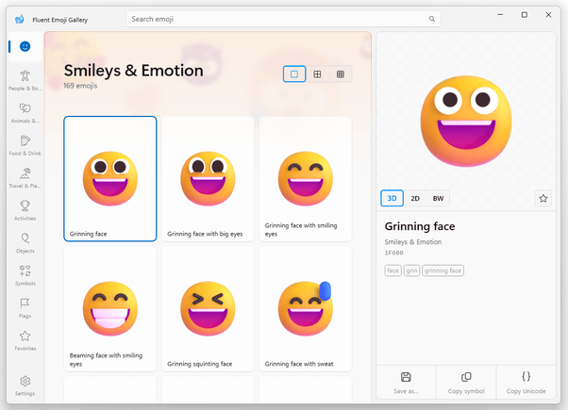
Task: Select the 2D emoji style
Action: (x=415, y=198)
